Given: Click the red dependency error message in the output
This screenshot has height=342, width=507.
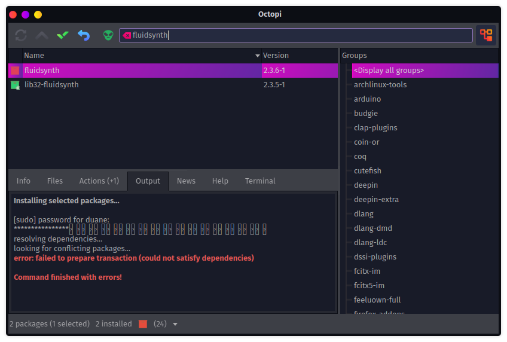Looking at the screenshot, I should click(134, 258).
